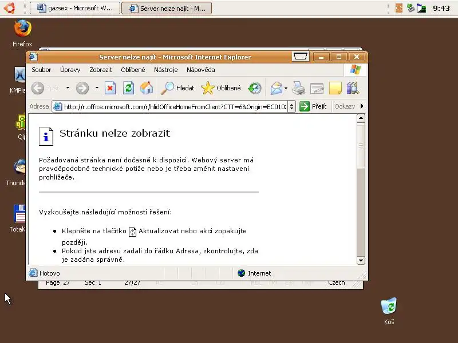Click the 9:43 clock
This screenshot has height=343, width=458.
pos(441,8)
